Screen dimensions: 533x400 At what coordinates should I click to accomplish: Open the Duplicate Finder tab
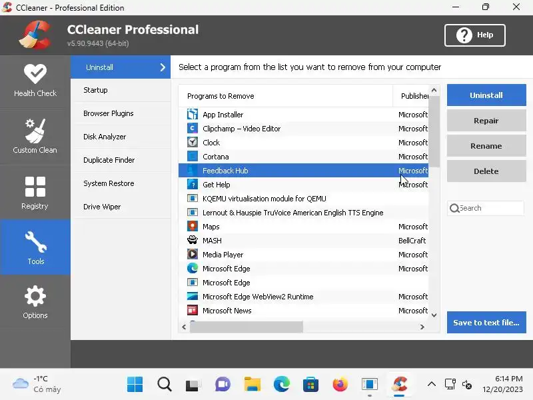click(121, 160)
